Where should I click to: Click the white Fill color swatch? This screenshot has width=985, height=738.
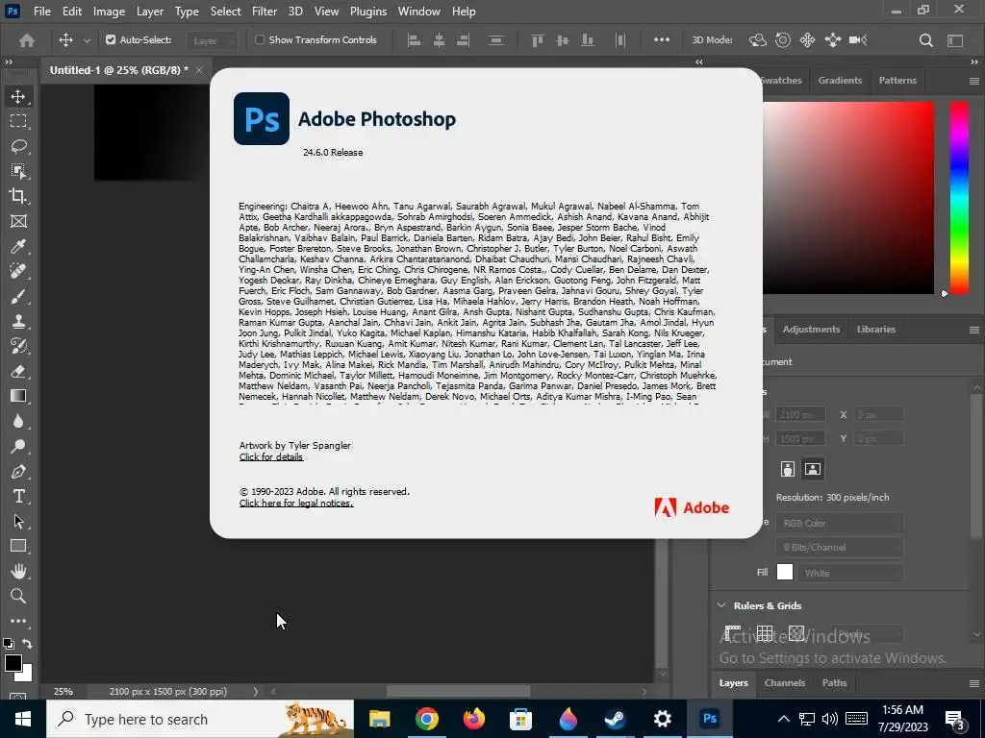pyautogui.click(x=785, y=573)
